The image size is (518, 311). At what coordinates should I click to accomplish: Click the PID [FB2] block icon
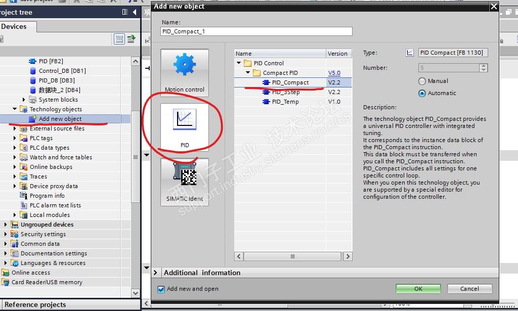pos(33,61)
